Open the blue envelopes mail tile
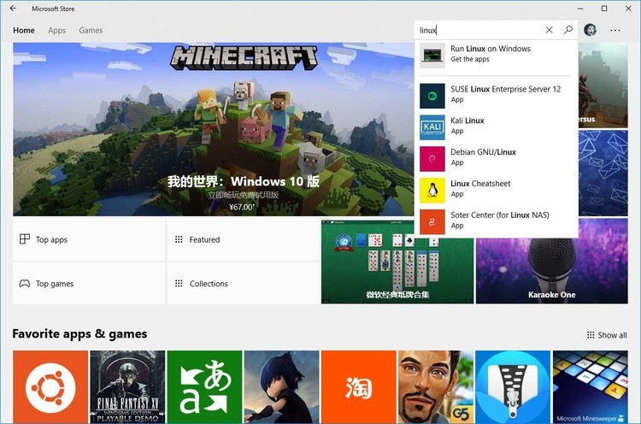Viewport: 641px width, 424px height. [603, 173]
